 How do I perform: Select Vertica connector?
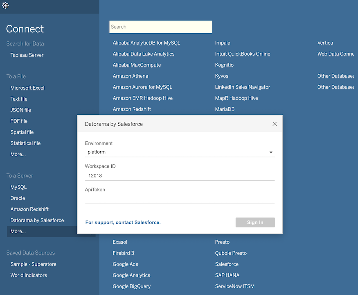click(325, 43)
